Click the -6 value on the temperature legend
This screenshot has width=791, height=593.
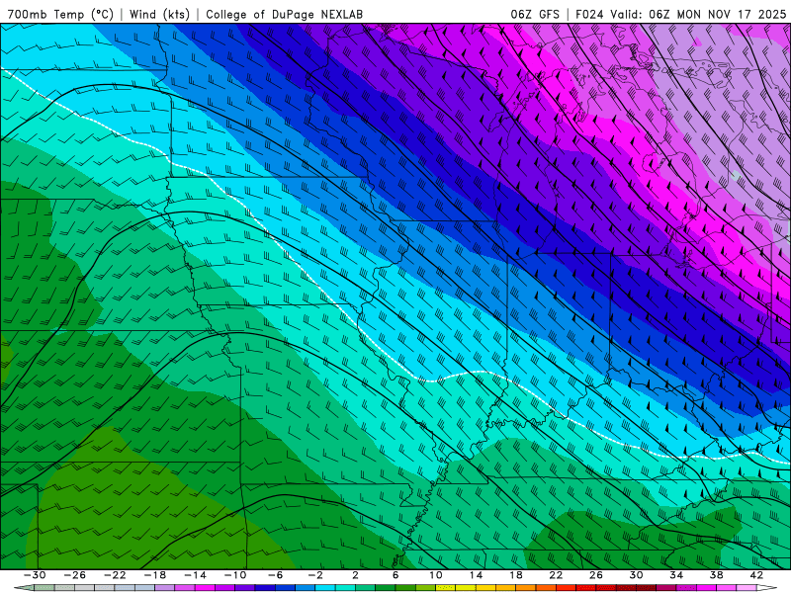point(275,575)
